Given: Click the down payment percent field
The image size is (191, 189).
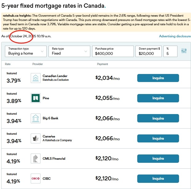Looking at the screenshot, I should (x=170, y=51).
